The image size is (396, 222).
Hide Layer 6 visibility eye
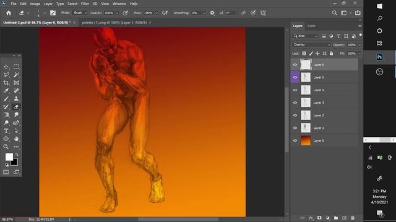(x=295, y=65)
